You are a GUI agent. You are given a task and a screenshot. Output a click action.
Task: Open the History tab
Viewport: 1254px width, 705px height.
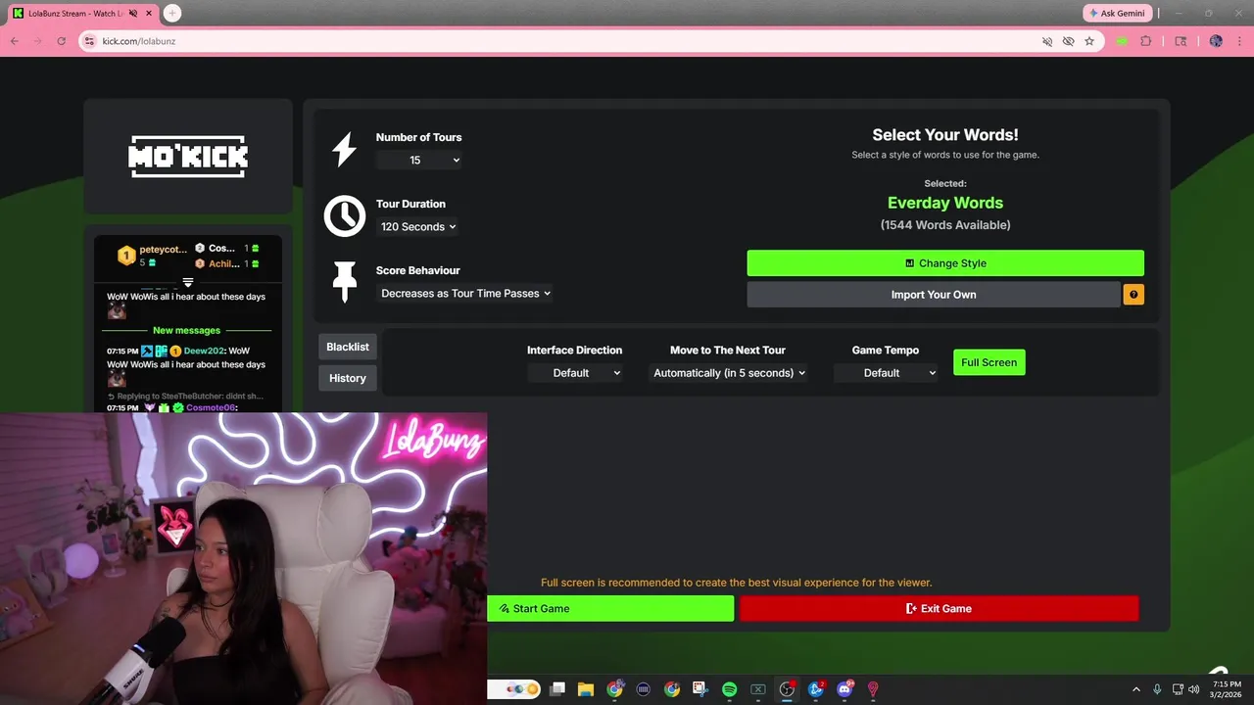[x=348, y=378]
